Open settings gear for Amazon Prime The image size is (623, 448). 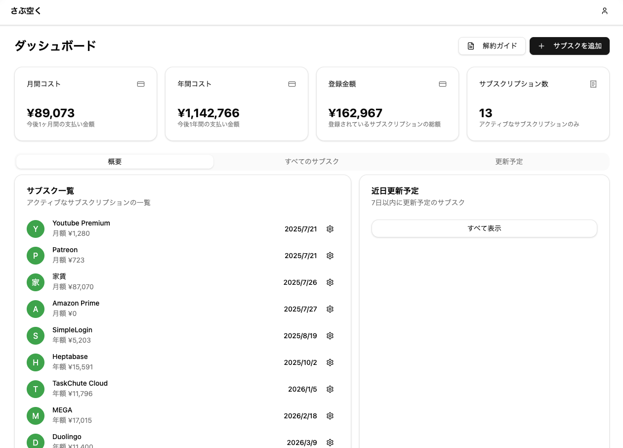(x=330, y=309)
